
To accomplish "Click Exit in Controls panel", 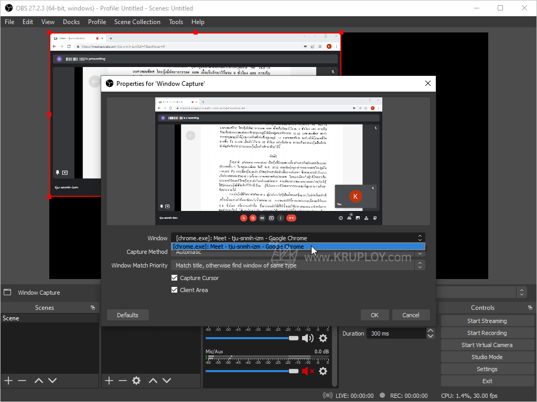I will click(487, 381).
